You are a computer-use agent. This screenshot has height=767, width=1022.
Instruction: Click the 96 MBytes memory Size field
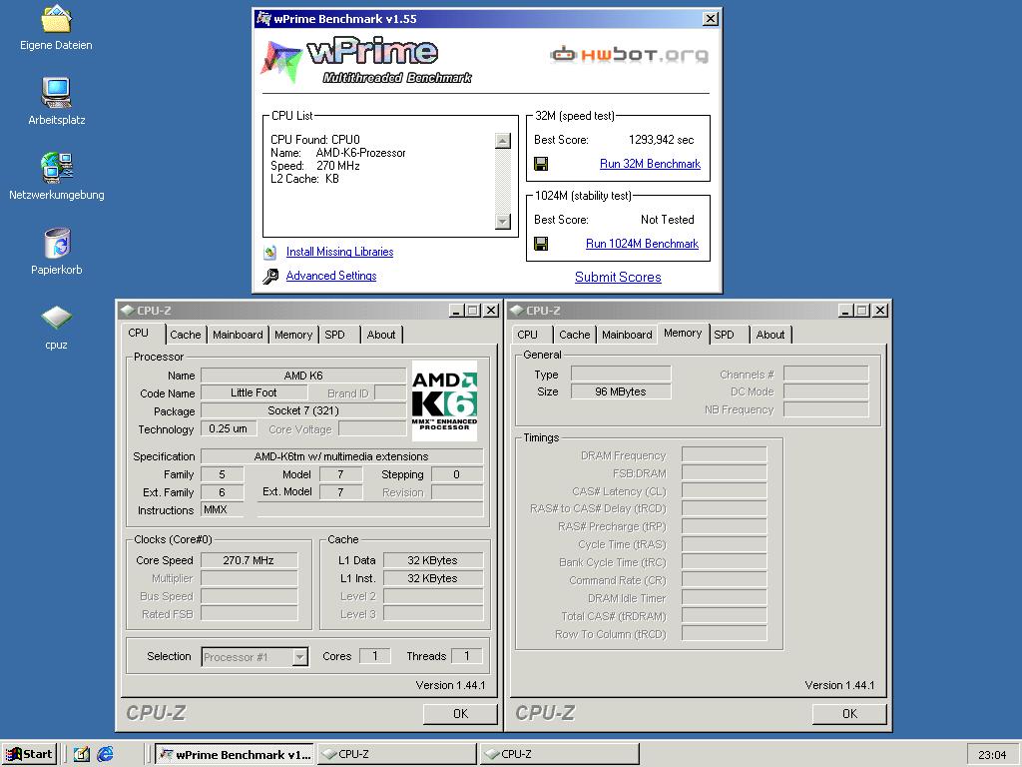tap(621, 391)
